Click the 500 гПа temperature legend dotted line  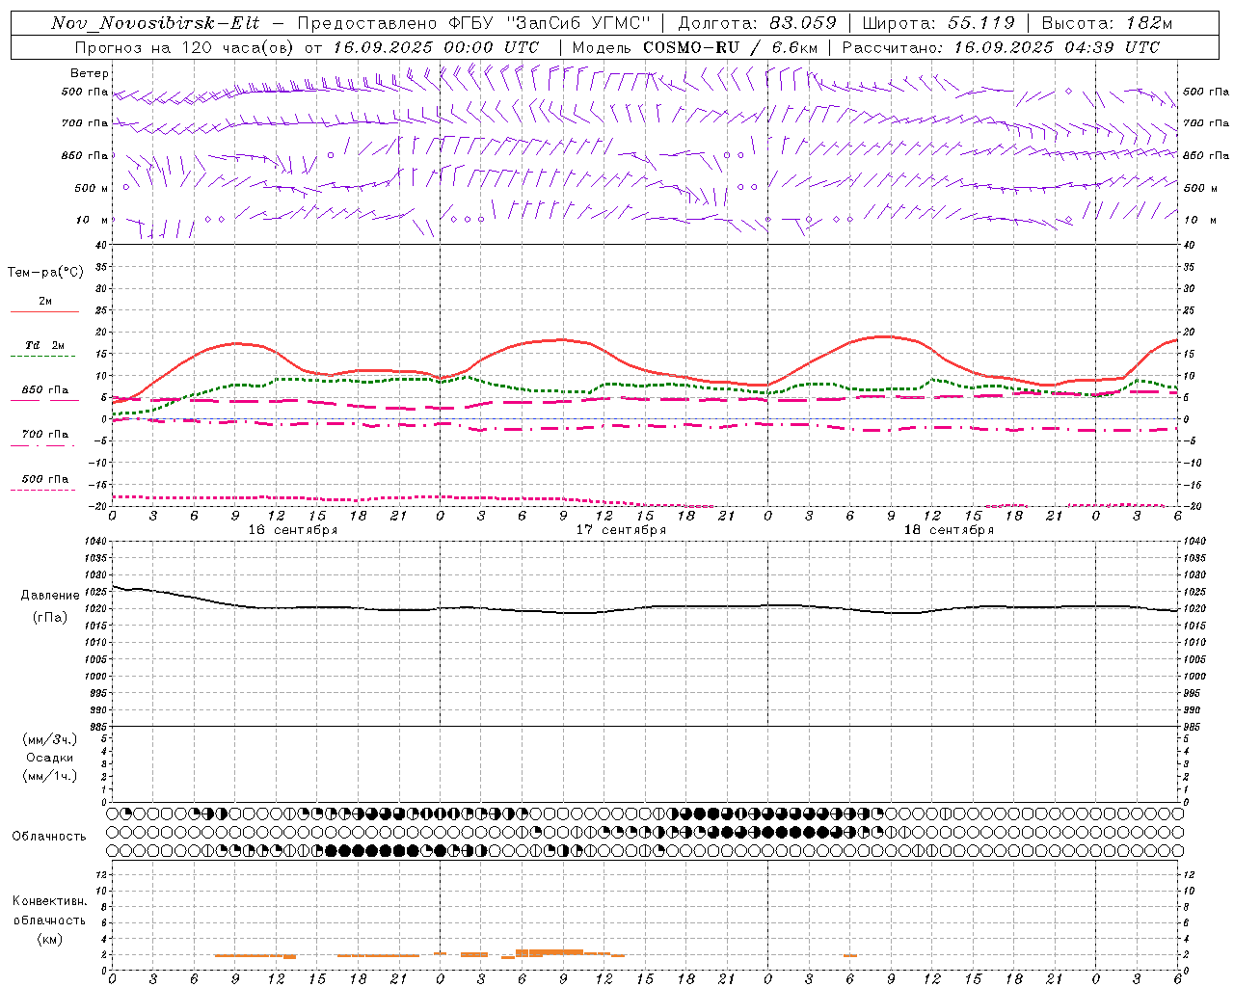(42, 490)
